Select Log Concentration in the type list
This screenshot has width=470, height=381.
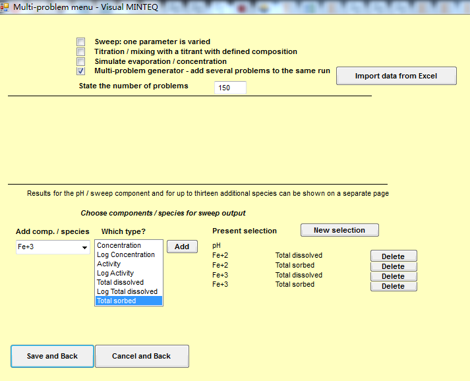pos(129,255)
